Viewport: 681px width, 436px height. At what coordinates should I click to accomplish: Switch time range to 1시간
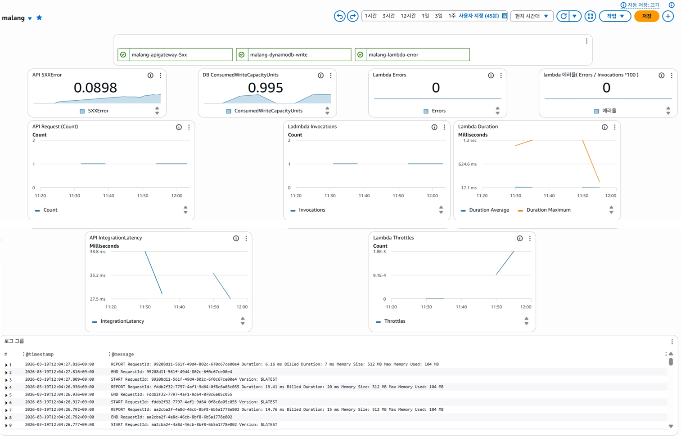[x=370, y=15]
